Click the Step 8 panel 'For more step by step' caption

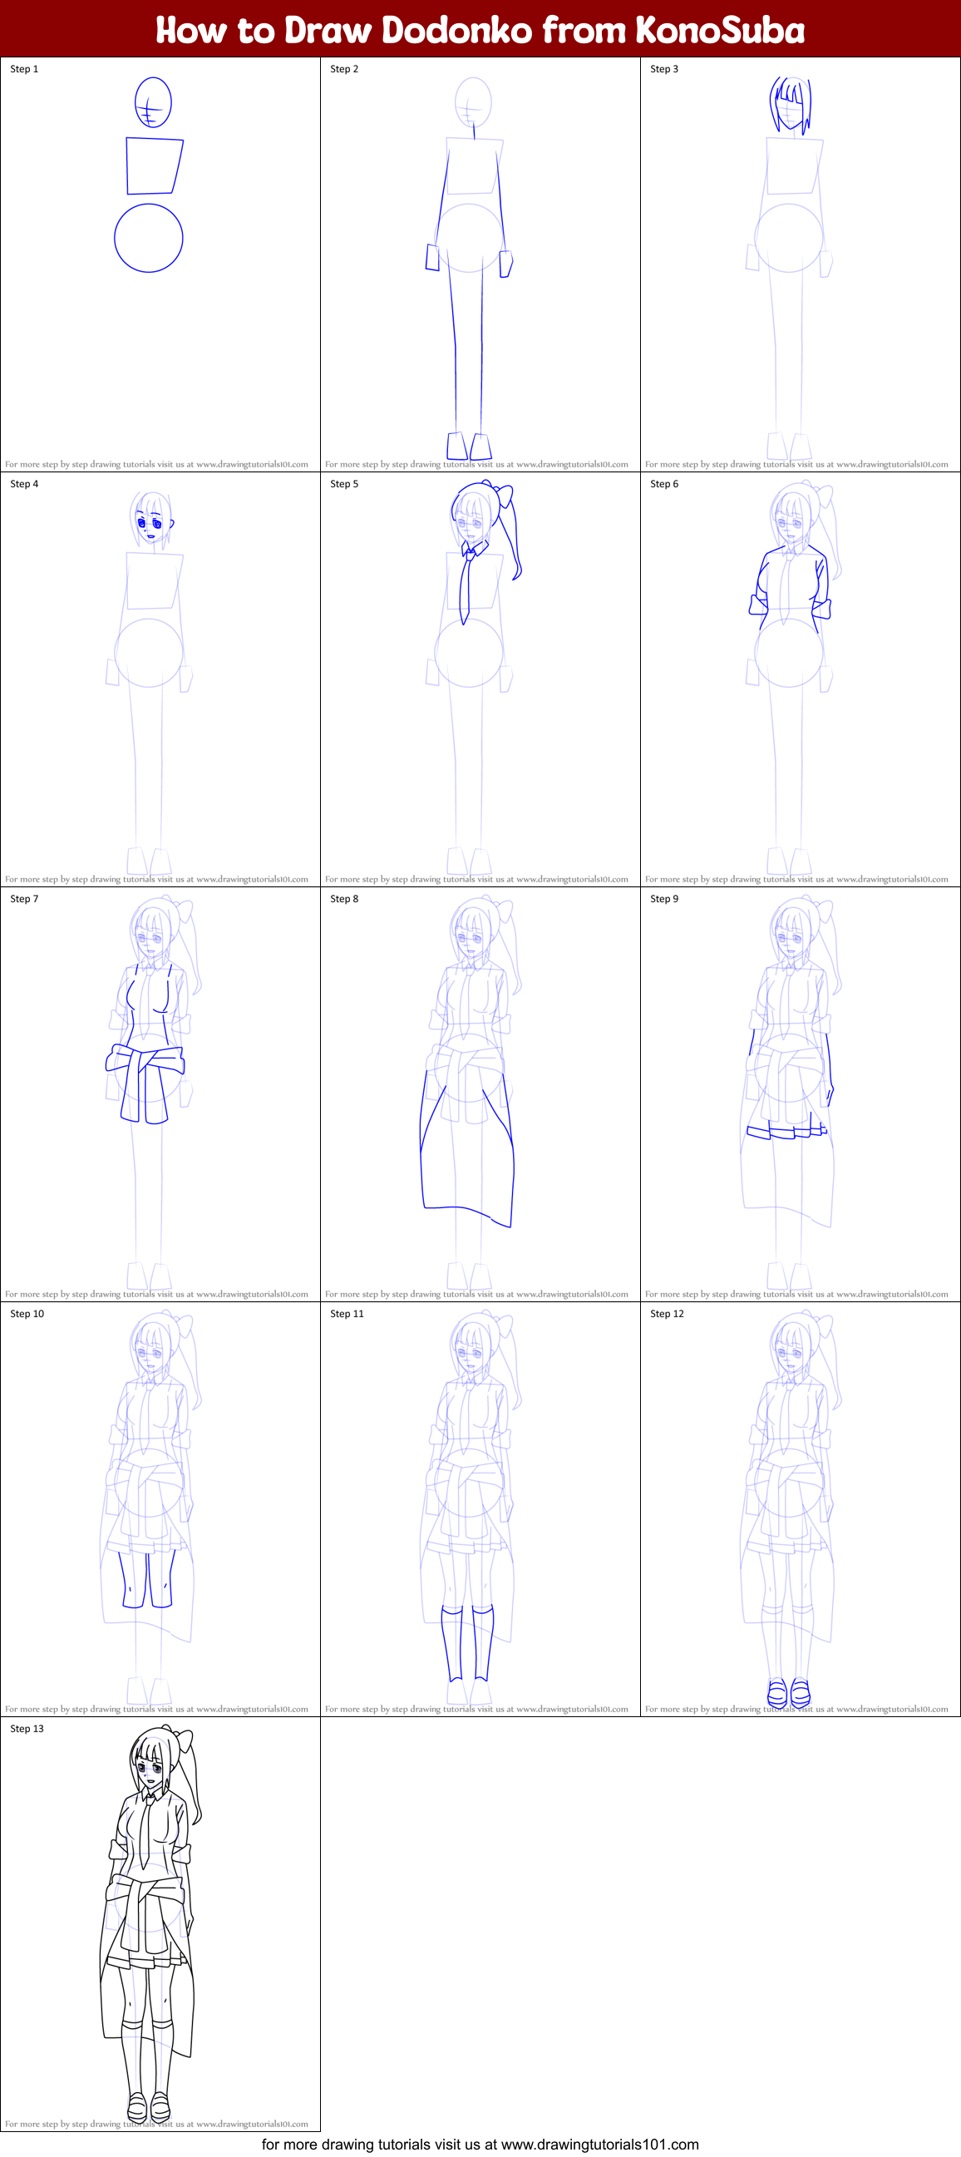tap(476, 1294)
